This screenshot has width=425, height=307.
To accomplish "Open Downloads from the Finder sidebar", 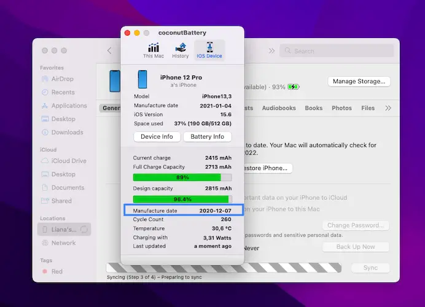I will pyautogui.click(x=67, y=132).
